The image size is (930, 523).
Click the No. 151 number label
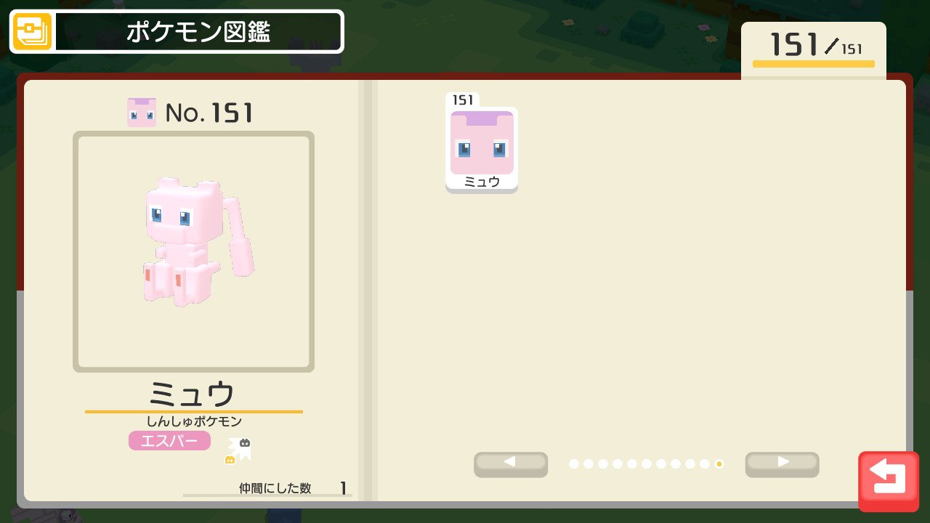pos(209,113)
